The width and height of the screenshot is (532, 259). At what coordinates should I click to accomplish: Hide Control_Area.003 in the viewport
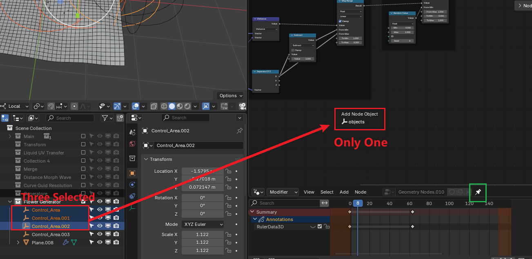[x=100, y=234]
